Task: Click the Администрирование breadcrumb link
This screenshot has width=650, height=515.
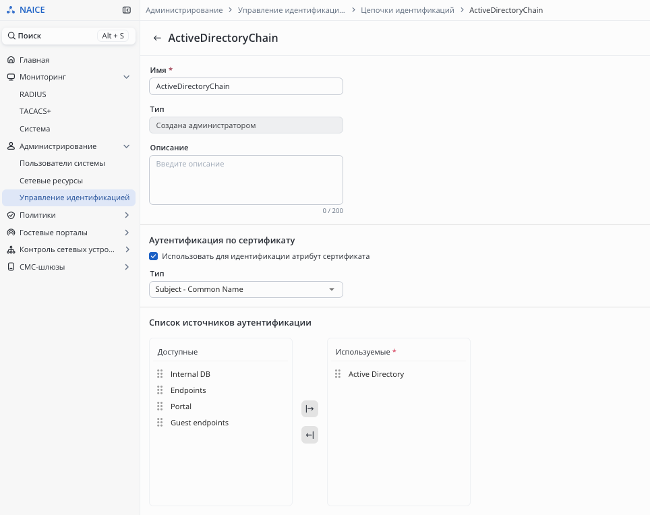Action: [x=184, y=10]
